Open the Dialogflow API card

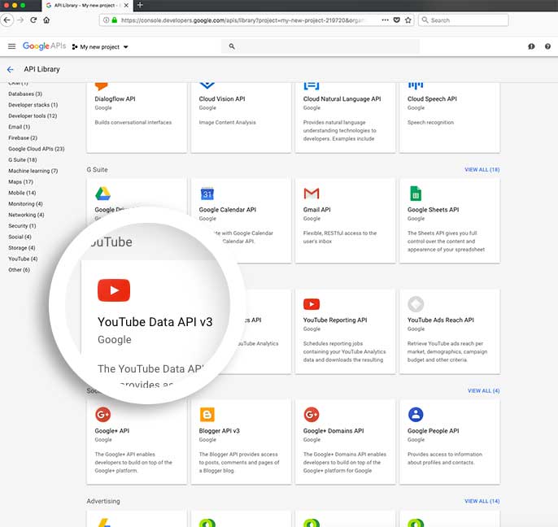coord(137,117)
